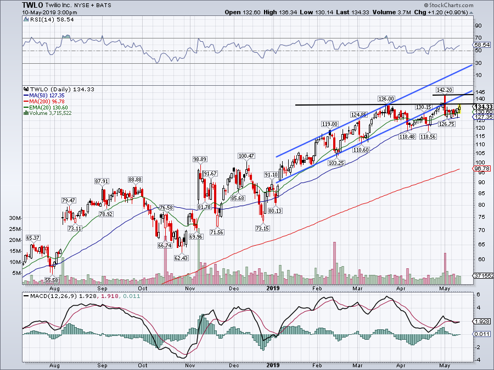Click the MA(50) 127.35 legend entry
Screen dimensions: 494x370
click(47, 96)
